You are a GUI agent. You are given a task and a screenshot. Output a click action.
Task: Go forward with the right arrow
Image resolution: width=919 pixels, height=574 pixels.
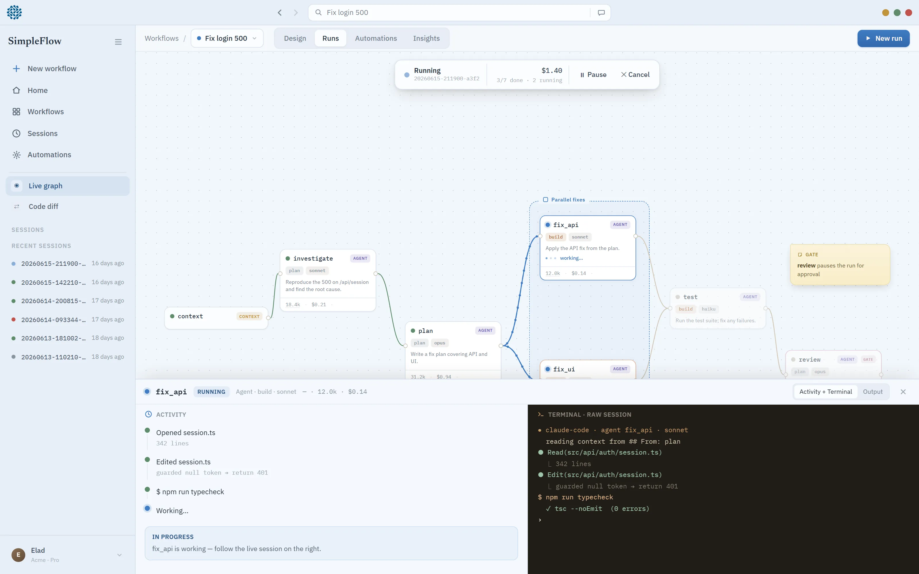point(296,13)
